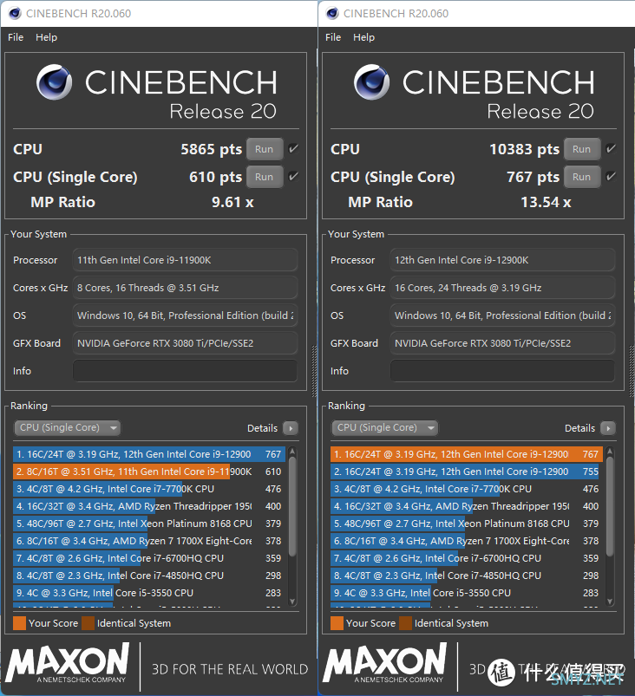This screenshot has height=696, width=635.
Task: Run single core test scoring 767 pts
Action: click(x=582, y=177)
